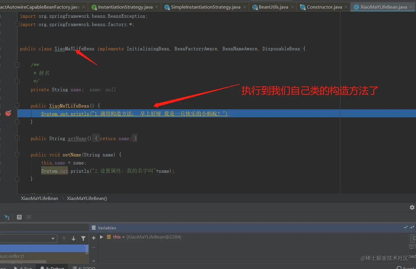The image size is (416, 269).
Task: Add a new watch with plus icon
Action: (94, 238)
